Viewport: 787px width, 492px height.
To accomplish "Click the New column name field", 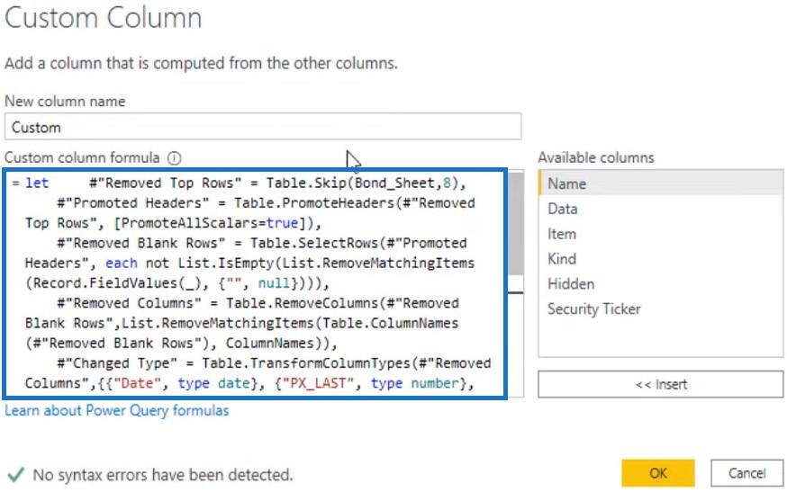I will pyautogui.click(x=263, y=127).
